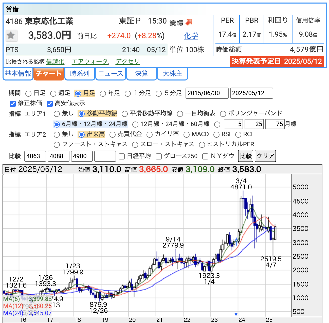Select the カイリ率 indicator

point(150,134)
